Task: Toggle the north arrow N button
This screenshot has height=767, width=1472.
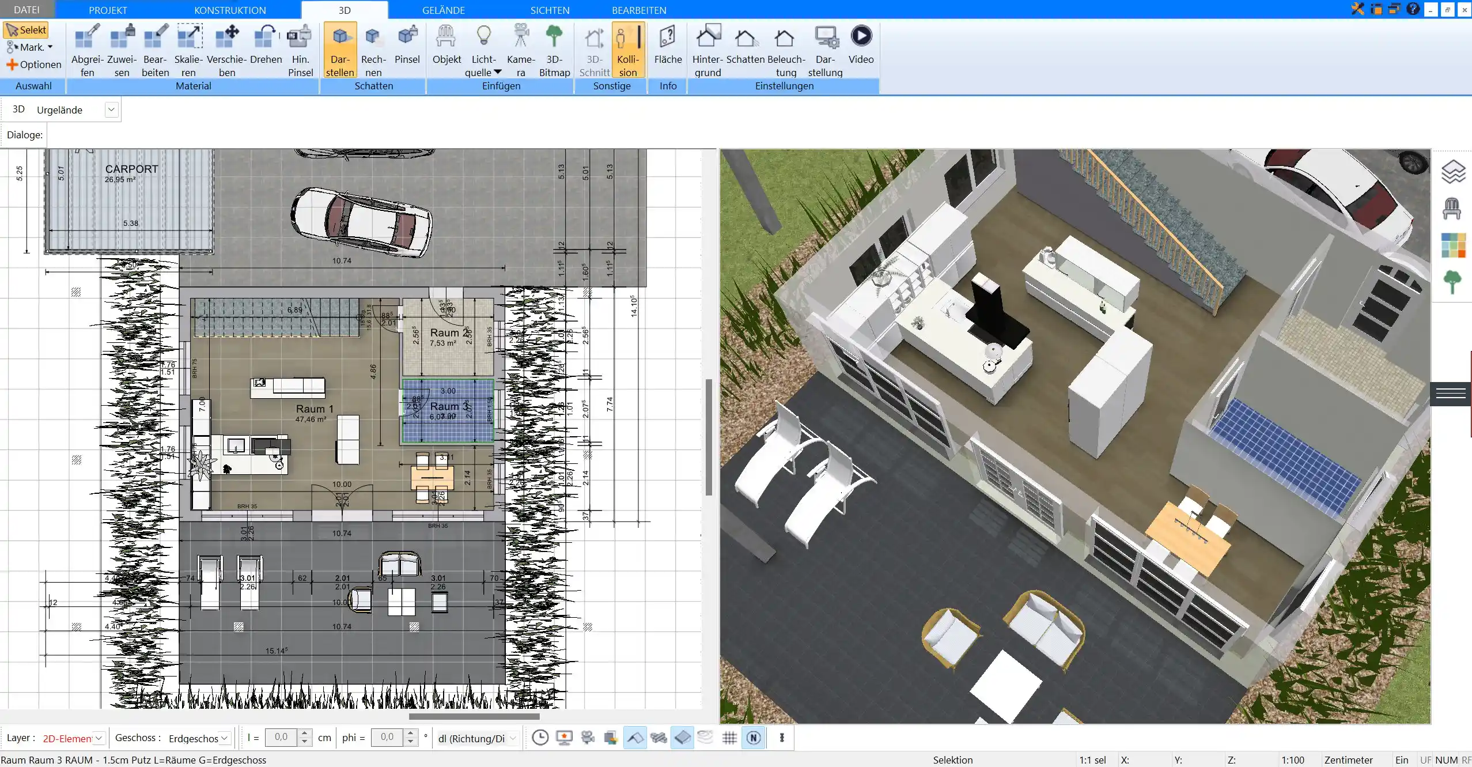Action: (754, 738)
